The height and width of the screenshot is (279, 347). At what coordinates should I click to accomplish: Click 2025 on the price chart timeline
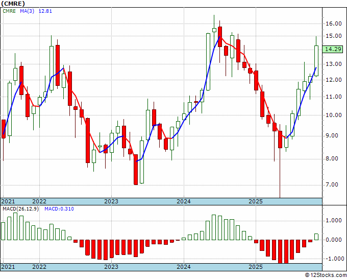click(x=256, y=201)
